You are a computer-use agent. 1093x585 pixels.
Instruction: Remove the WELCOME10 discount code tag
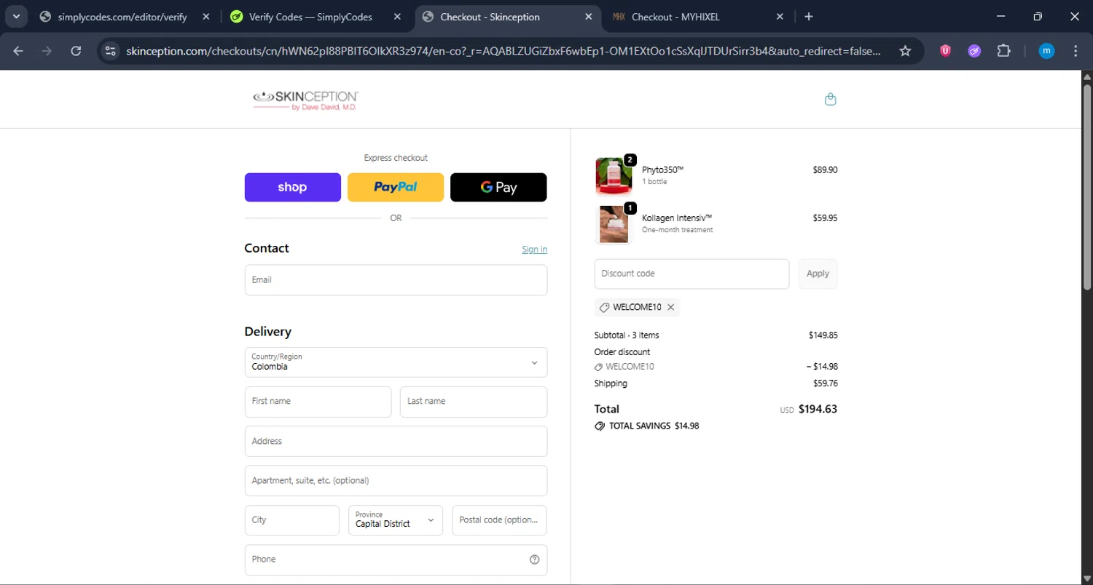click(671, 307)
